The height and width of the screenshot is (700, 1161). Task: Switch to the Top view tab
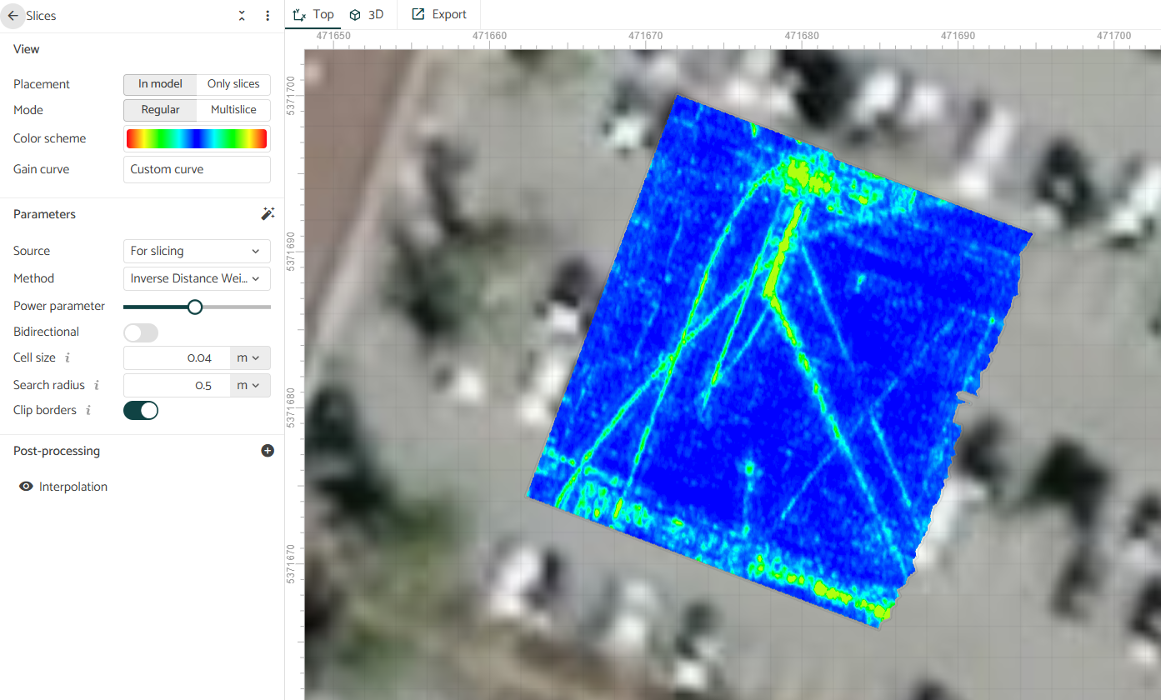[x=313, y=14]
